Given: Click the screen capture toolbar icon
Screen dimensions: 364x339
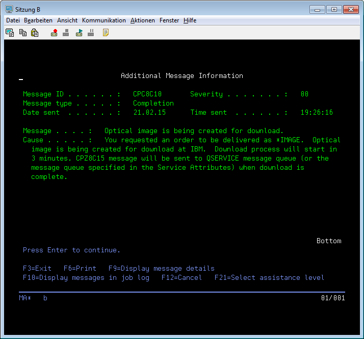Looking at the screenshot, I should [10, 33].
